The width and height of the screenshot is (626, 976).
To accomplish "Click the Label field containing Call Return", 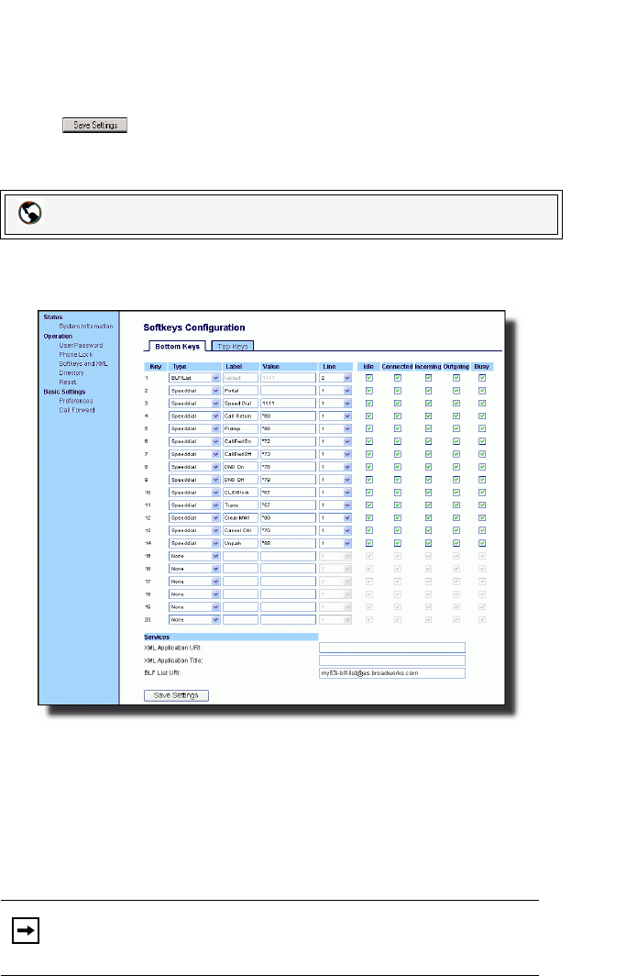I will tap(240, 416).
